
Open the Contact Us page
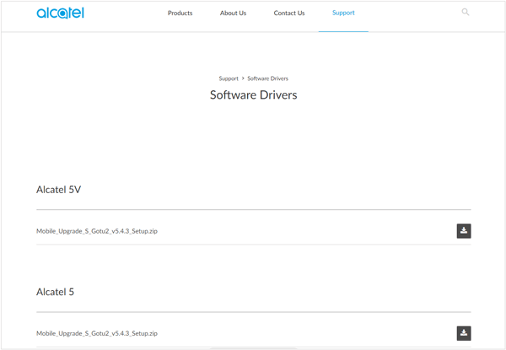pos(289,13)
